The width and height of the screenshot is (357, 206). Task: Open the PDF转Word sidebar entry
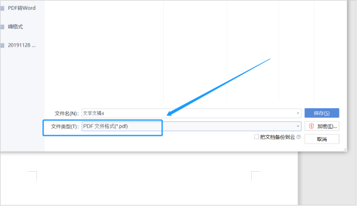[x=22, y=8]
